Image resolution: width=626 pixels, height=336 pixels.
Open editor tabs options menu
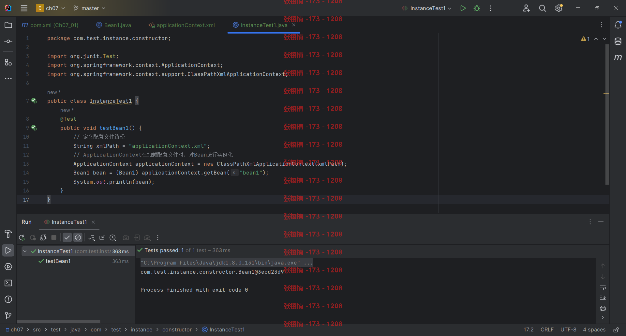[602, 25]
